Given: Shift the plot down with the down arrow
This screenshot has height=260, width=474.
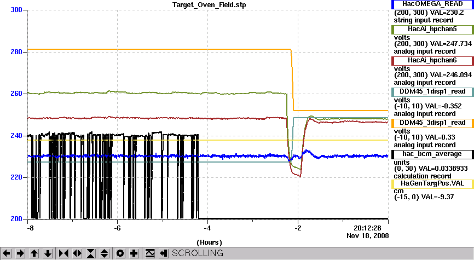Looking at the screenshot, I should [x=48, y=253].
